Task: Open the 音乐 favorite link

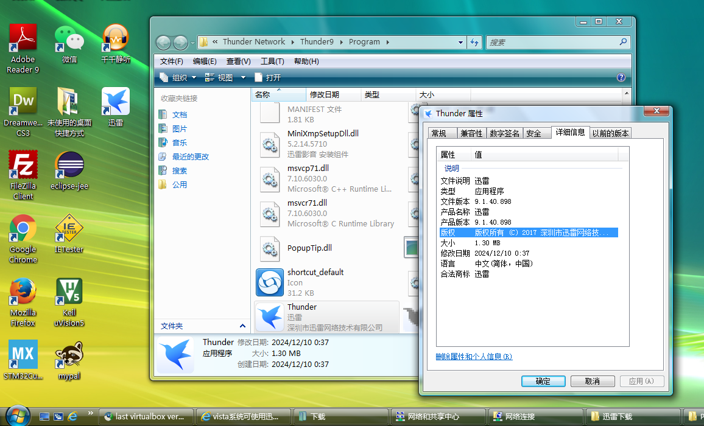Action: click(180, 143)
